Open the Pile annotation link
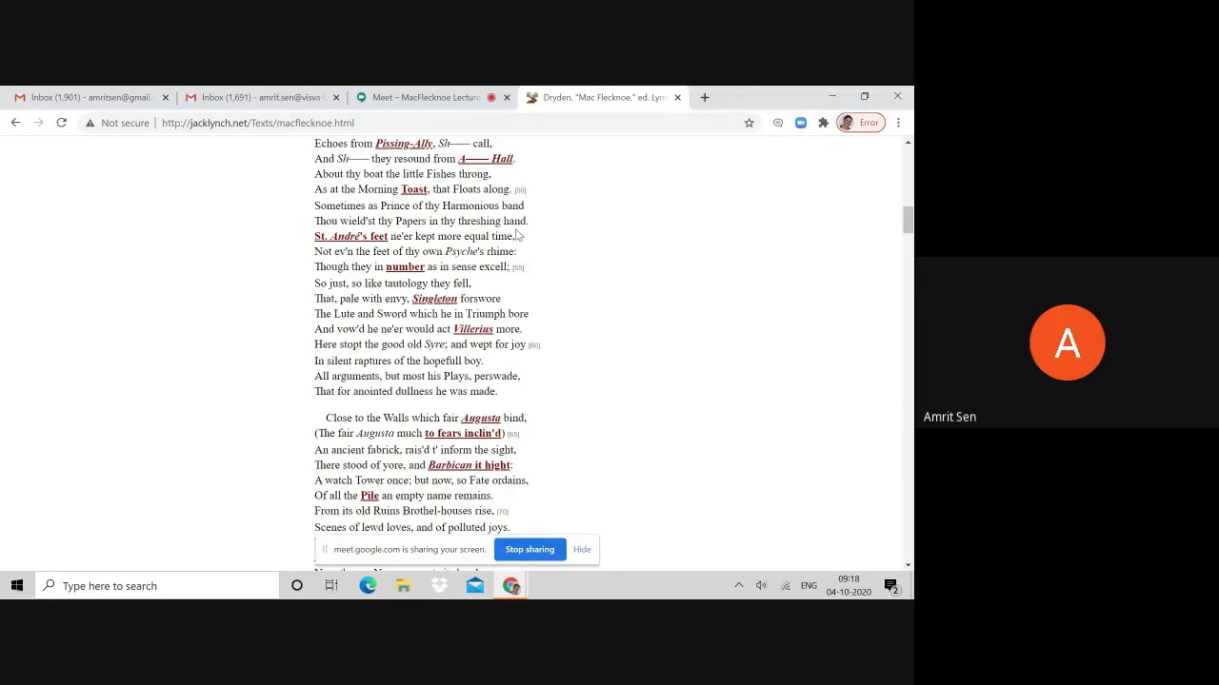 point(370,496)
